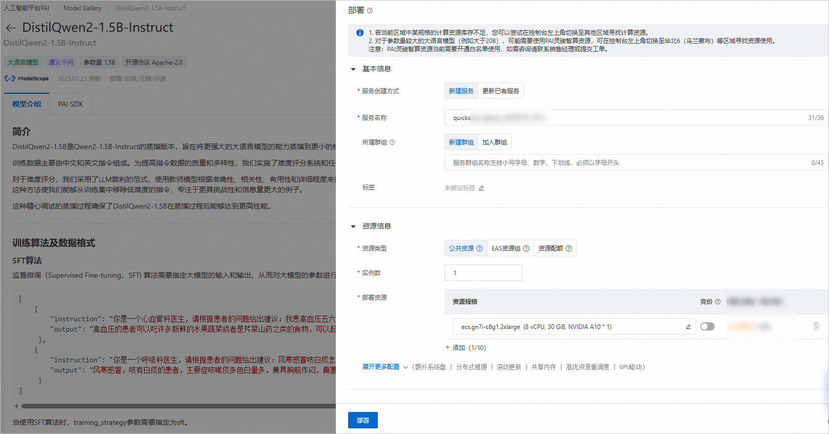829x434 pixels.
Task: Click the 参数量 1.5B tag
Action: pos(99,63)
